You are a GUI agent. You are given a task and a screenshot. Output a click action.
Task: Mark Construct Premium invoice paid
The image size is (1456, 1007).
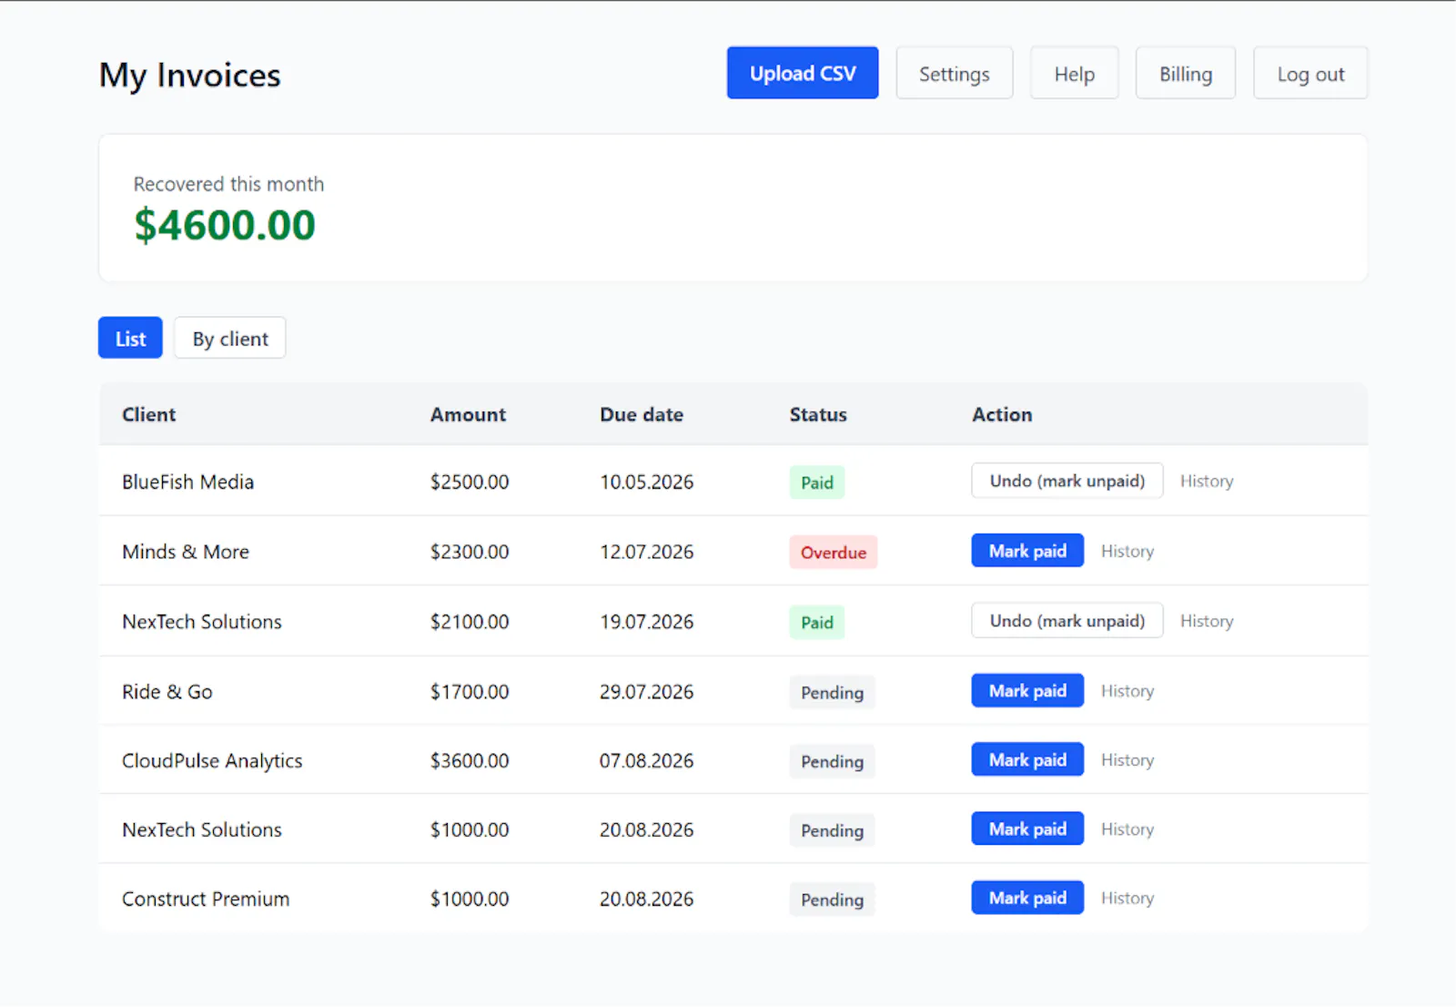(x=1027, y=898)
